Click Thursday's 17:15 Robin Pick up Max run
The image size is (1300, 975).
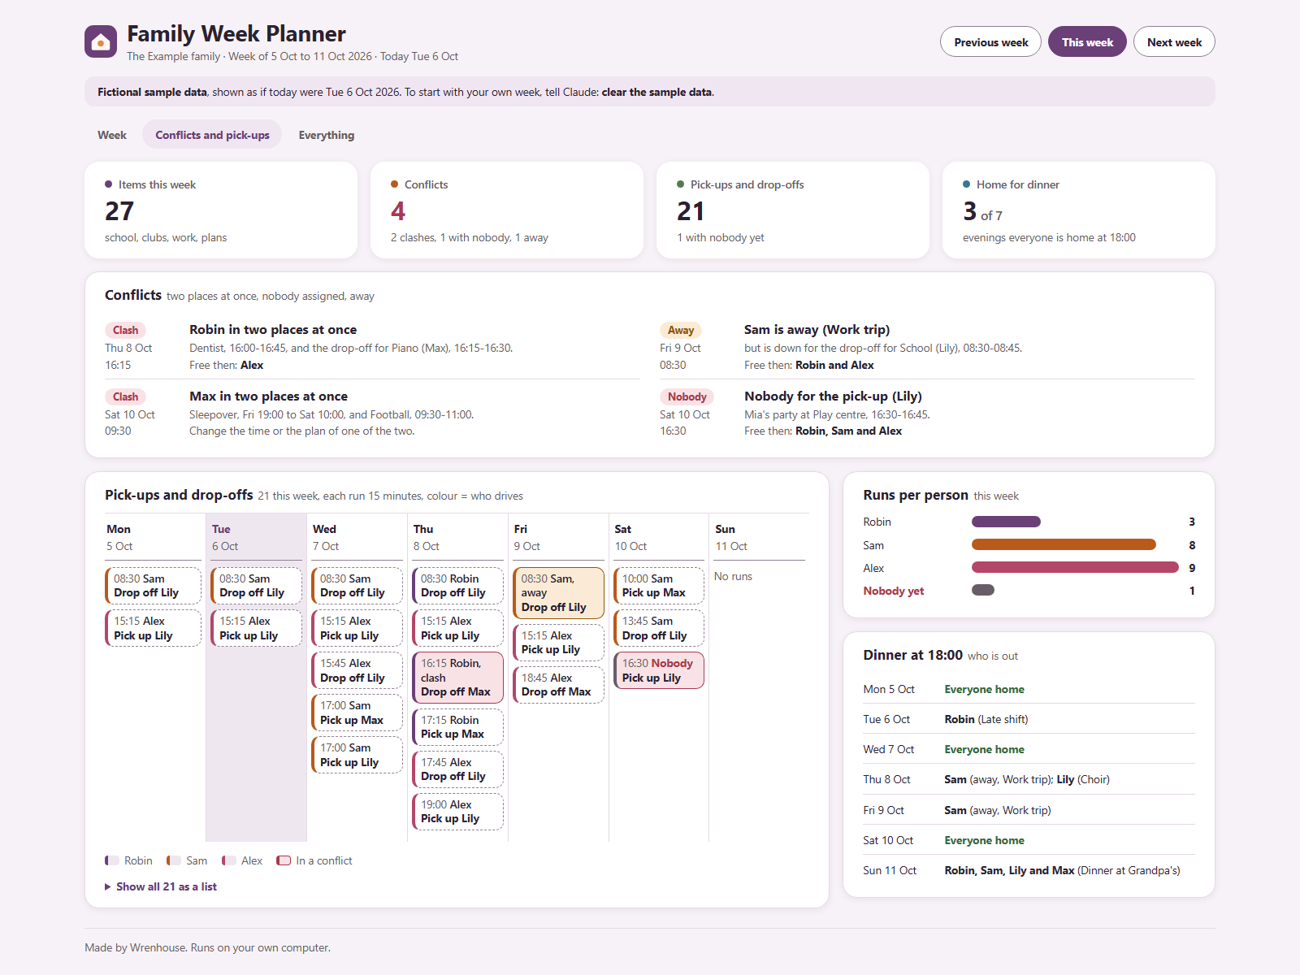click(457, 727)
